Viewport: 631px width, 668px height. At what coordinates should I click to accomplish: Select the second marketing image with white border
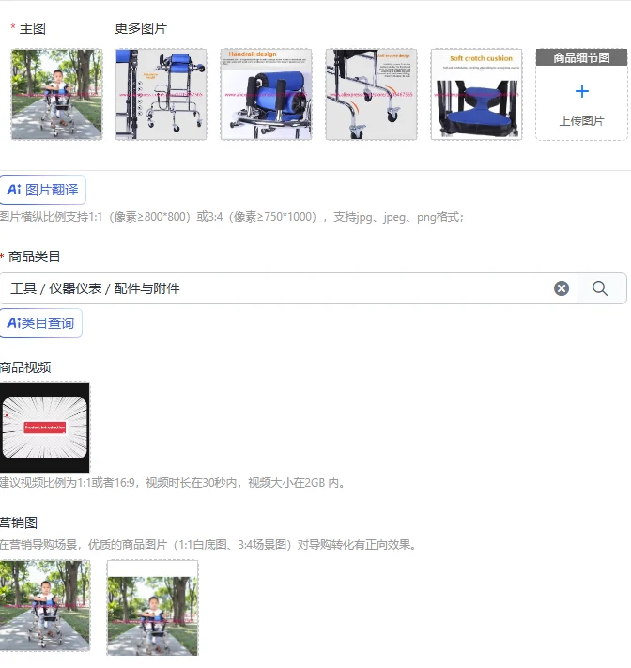[x=152, y=608]
